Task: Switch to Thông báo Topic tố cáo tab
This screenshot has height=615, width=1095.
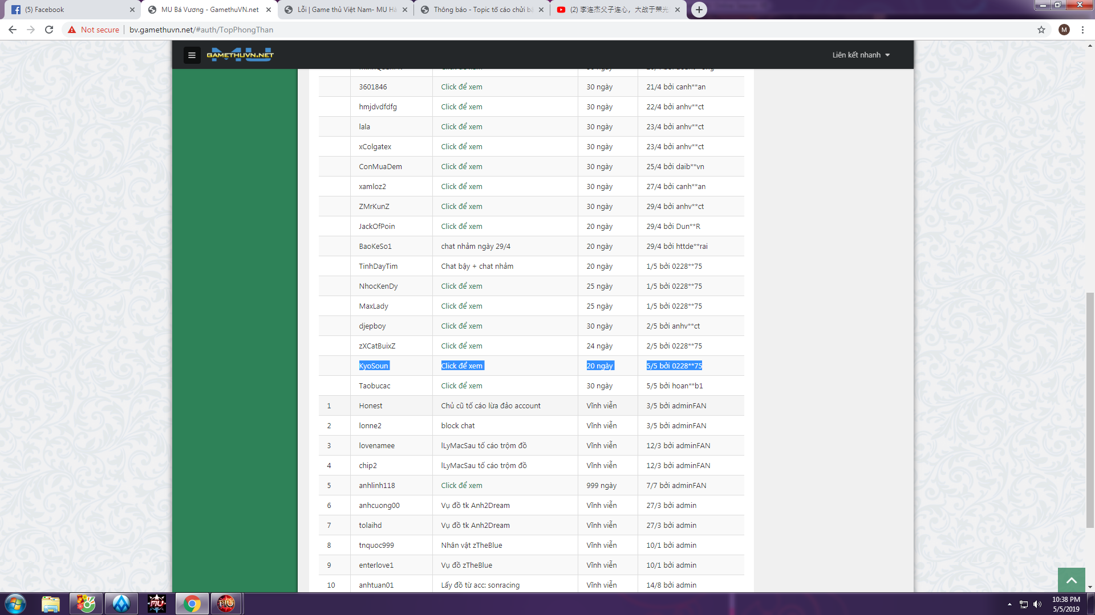Action: [x=482, y=10]
